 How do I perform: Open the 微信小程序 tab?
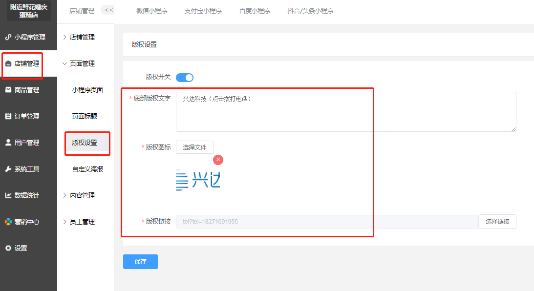[152, 11]
